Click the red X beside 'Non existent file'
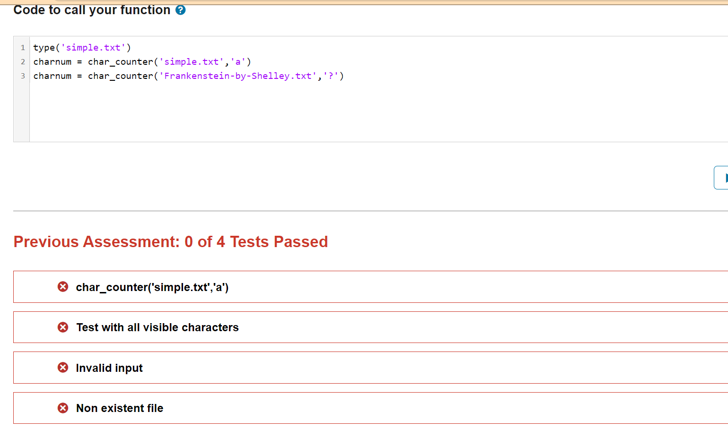Screen dimensions: 728x429 62,408
